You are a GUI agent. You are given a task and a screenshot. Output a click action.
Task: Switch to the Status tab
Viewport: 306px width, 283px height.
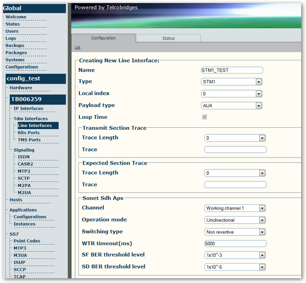point(169,38)
